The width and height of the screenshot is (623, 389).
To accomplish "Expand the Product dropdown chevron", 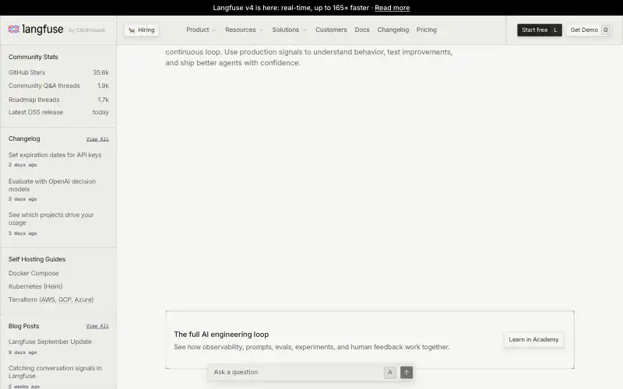I will (x=214, y=30).
